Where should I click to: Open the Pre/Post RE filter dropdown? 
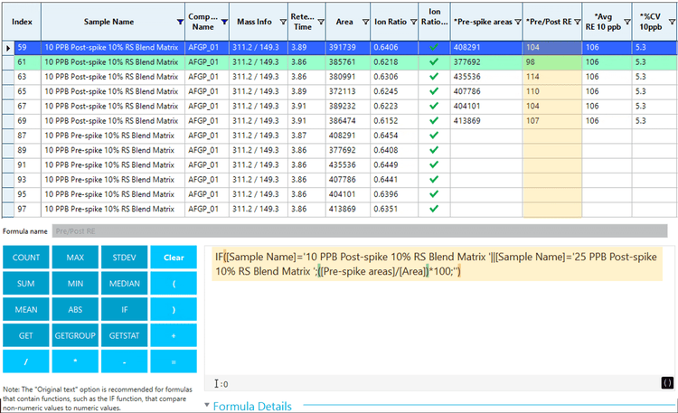tap(577, 21)
